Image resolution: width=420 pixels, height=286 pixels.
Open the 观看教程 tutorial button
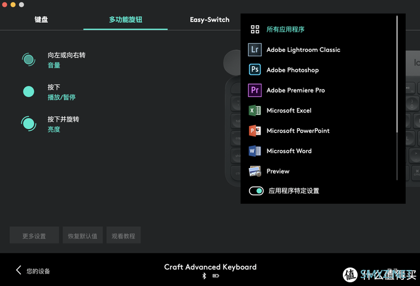click(x=124, y=235)
